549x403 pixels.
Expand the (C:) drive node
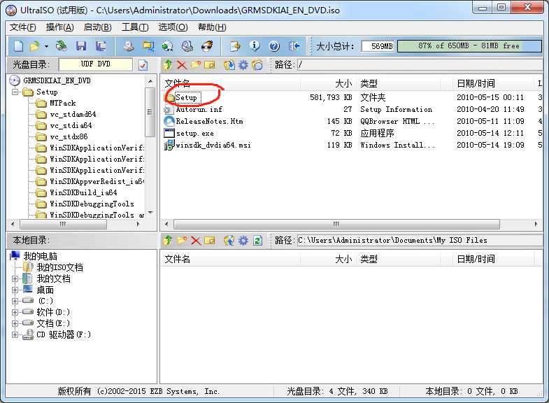click(x=15, y=301)
